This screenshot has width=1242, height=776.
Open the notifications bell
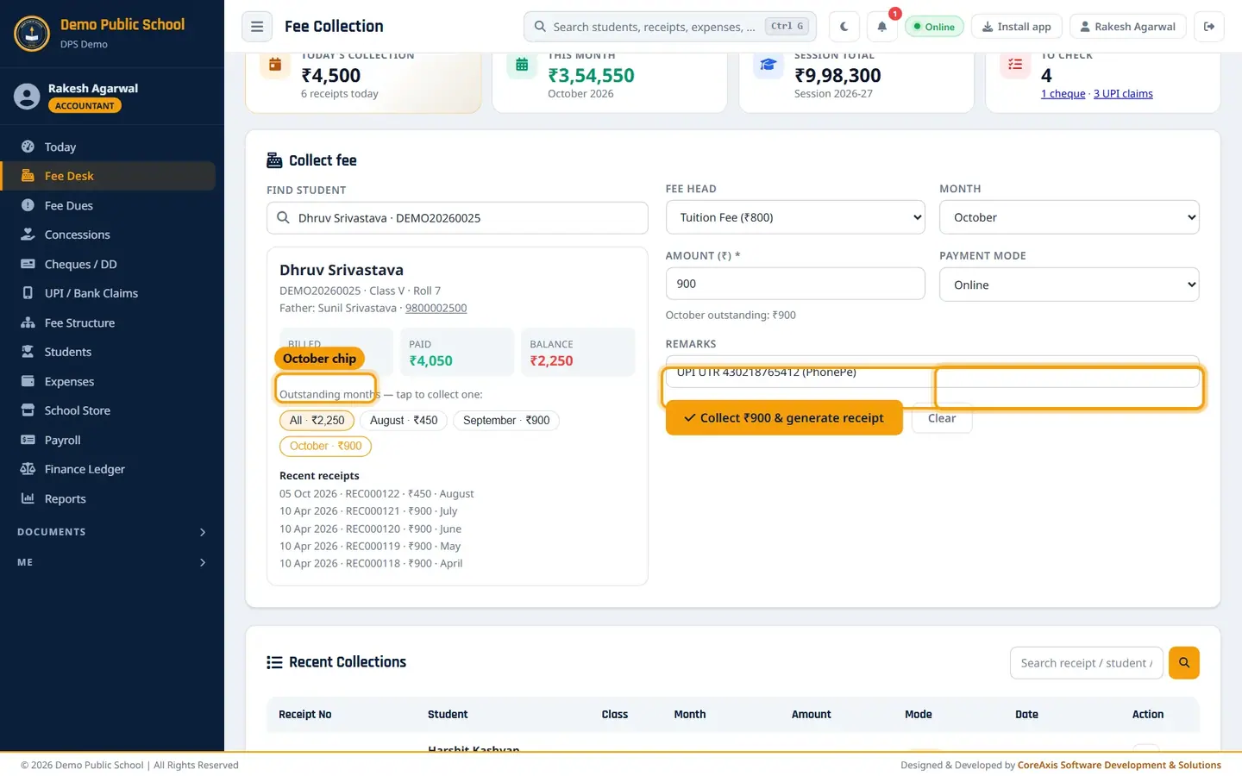coord(882,27)
